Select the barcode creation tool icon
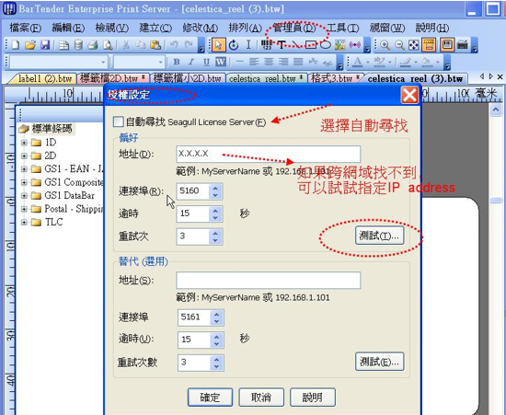The width and height of the screenshot is (506, 415). pos(266,45)
